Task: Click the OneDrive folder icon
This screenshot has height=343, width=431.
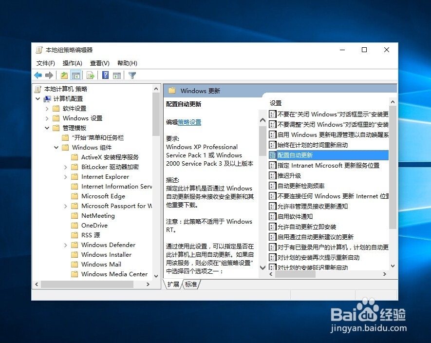Action: click(75, 225)
